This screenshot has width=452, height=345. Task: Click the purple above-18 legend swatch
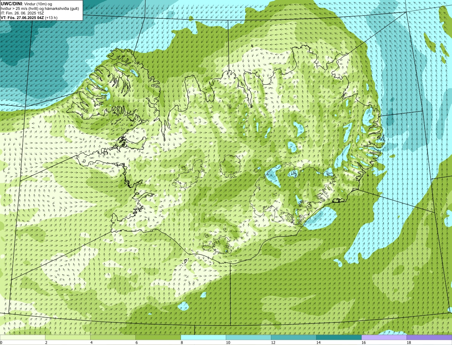coord(429,337)
